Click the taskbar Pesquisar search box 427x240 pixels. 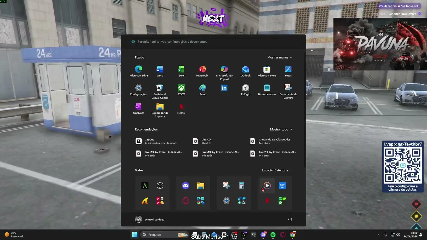165,235
